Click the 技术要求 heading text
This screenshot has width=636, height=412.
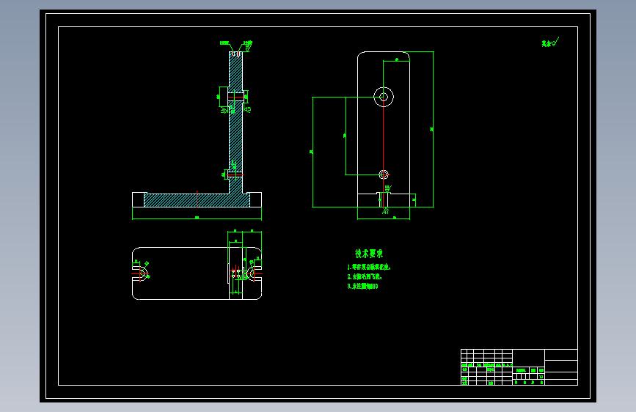tap(369, 254)
